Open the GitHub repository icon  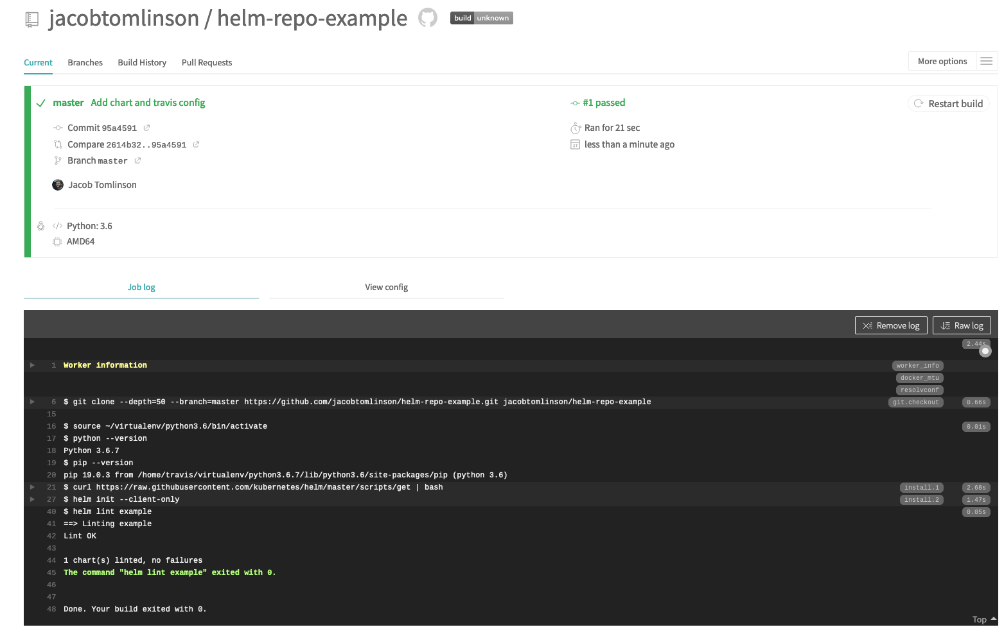coord(427,18)
